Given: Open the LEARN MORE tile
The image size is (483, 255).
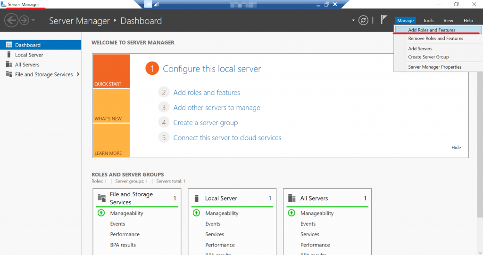Looking at the screenshot, I should click(111, 140).
